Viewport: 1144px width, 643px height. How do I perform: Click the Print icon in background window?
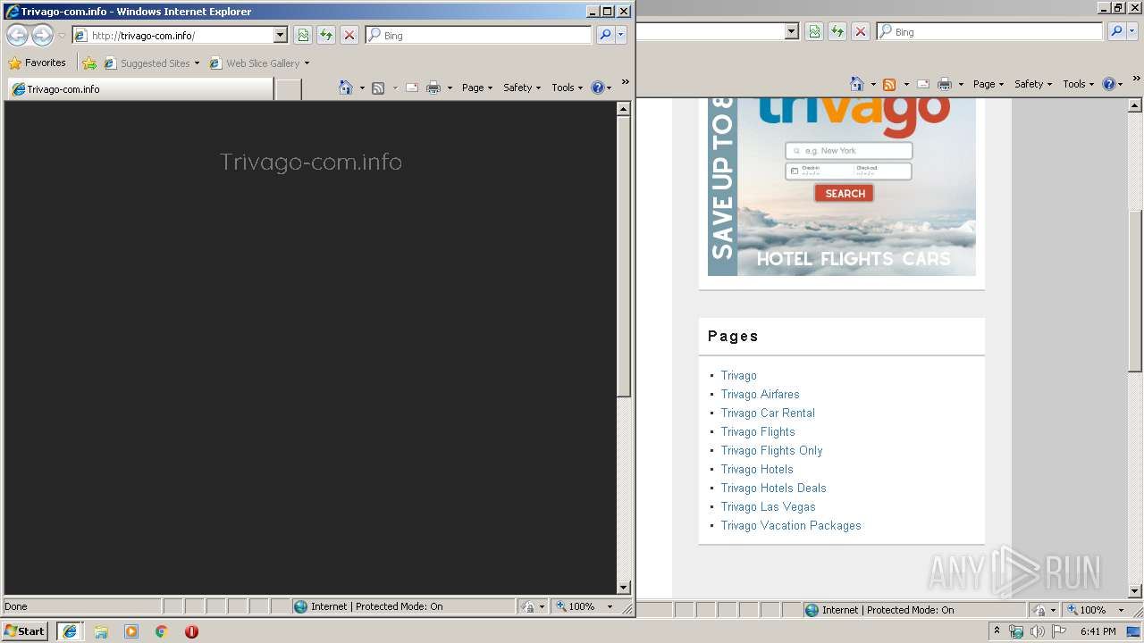pos(945,84)
